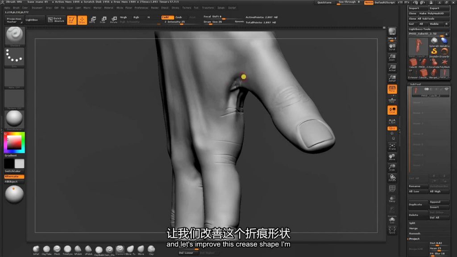Screen dimensions: 457x257
Task: Click the Zoom canvas navigation icon
Action: [x=392, y=57]
